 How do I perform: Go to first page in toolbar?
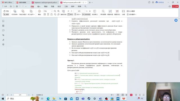pos(68,11)
